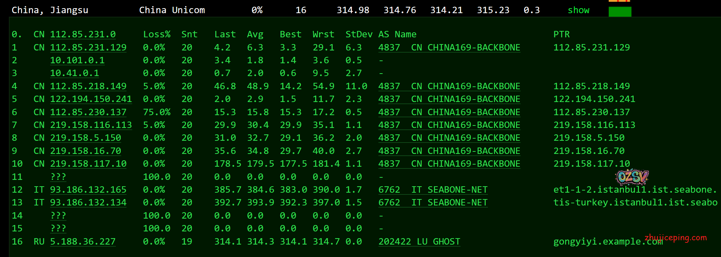Open hop 1 IP 112.85.231.129
The height and width of the screenshot is (257, 721).
coord(88,48)
